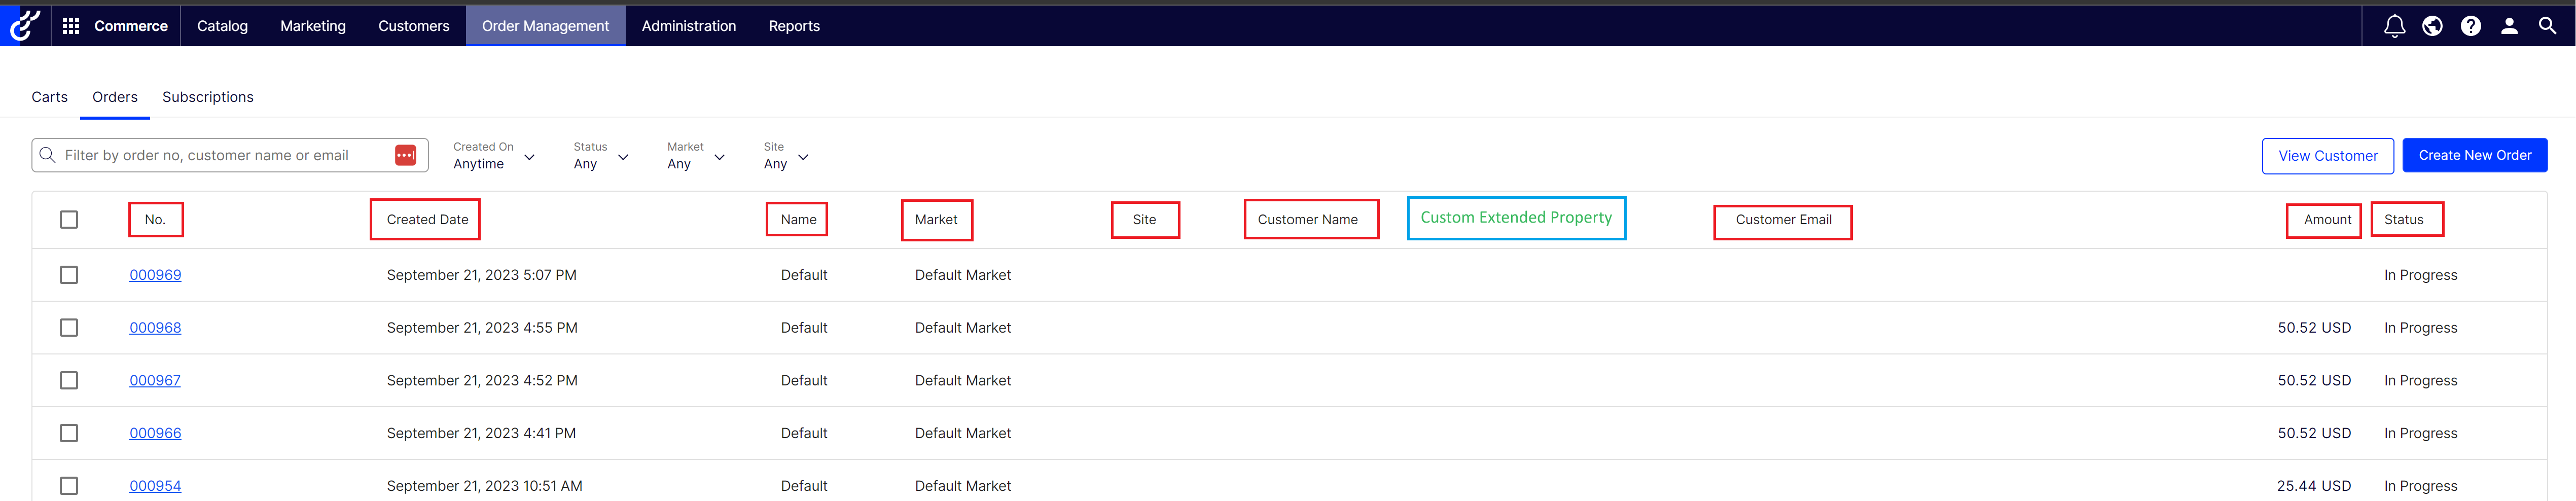2576x501 pixels.
Task: Open the app switcher grid icon
Action: click(x=71, y=26)
